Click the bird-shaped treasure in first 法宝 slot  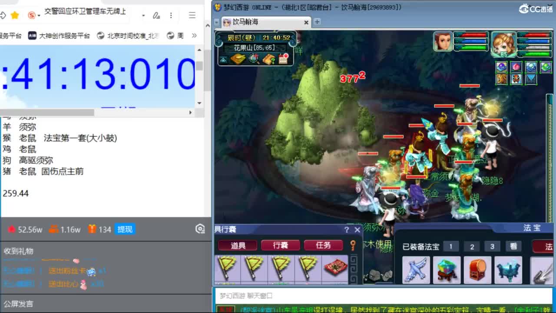click(x=415, y=270)
